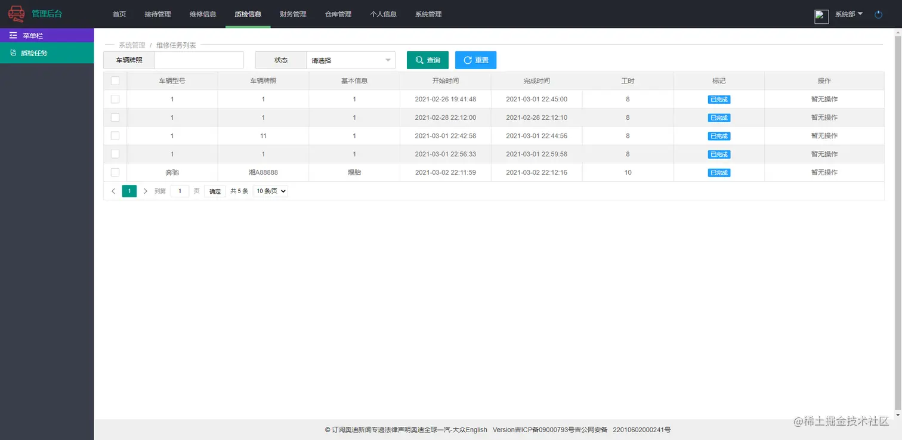The image size is (902, 440).
Task: Click the 2021-02-28 22:12:10 completion time
Action: tap(536, 117)
